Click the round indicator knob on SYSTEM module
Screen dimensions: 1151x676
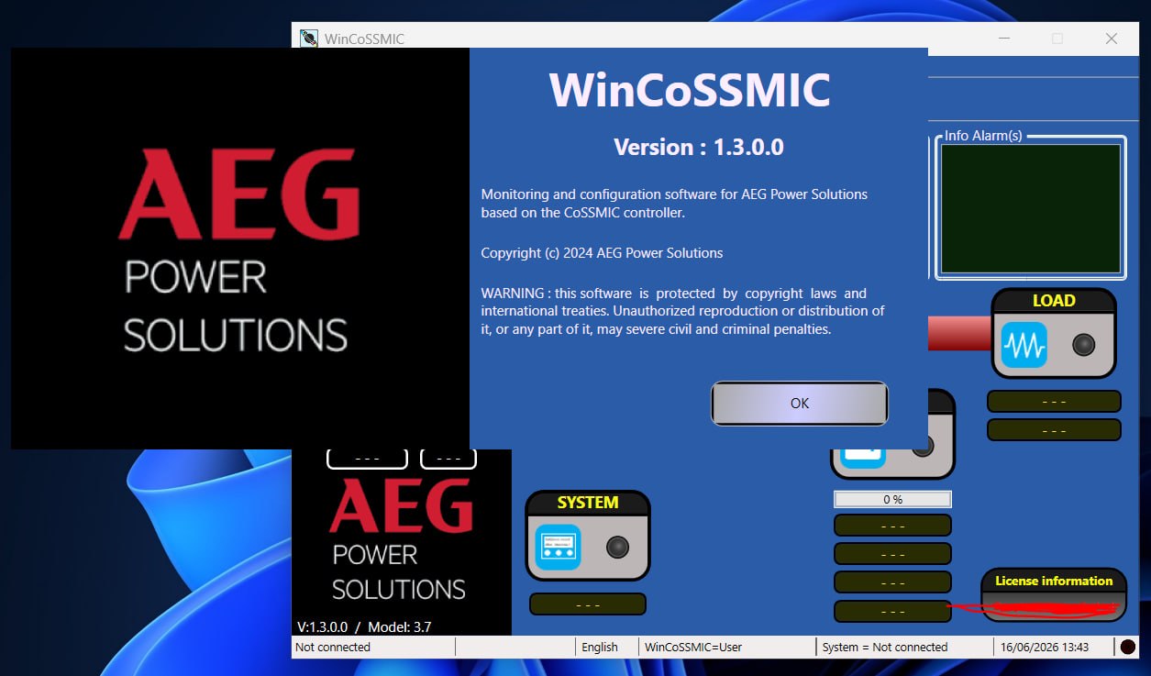[x=618, y=548]
